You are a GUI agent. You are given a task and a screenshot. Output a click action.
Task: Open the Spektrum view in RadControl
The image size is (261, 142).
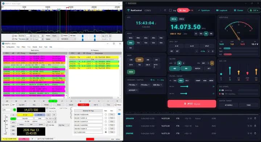coord(204,10)
